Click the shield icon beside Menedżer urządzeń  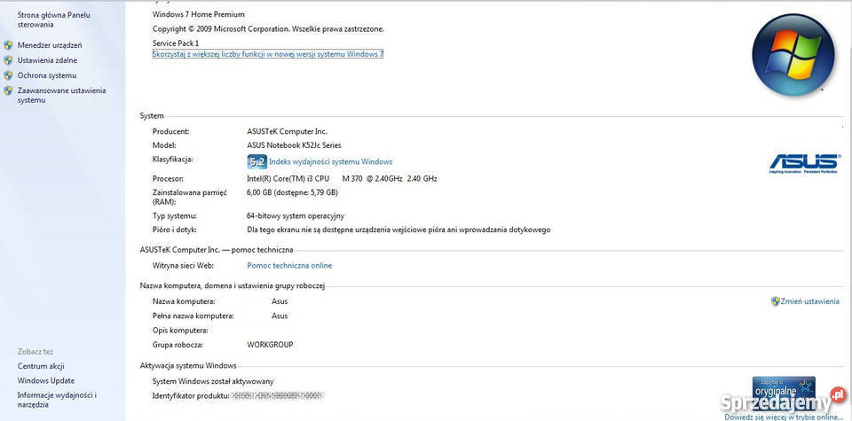point(8,45)
